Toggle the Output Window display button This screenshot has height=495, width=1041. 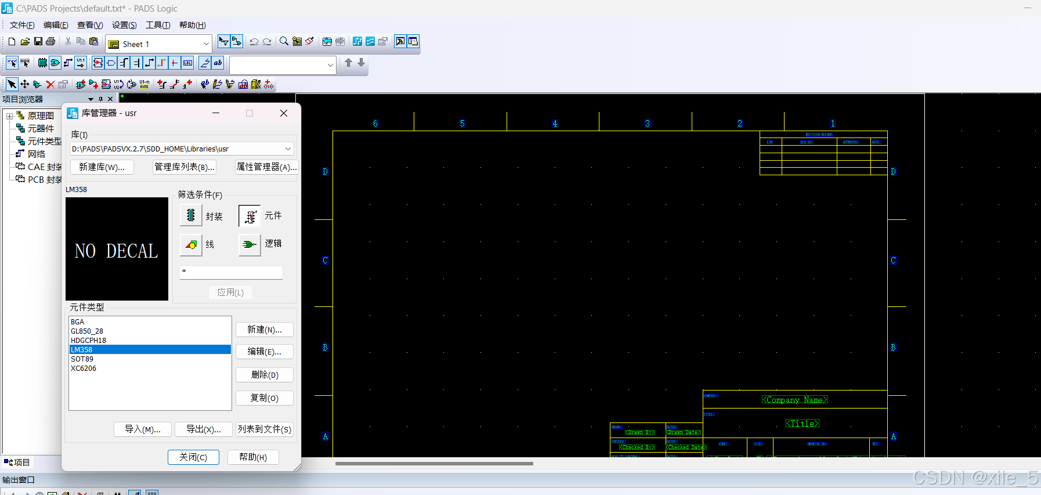[x=400, y=42]
